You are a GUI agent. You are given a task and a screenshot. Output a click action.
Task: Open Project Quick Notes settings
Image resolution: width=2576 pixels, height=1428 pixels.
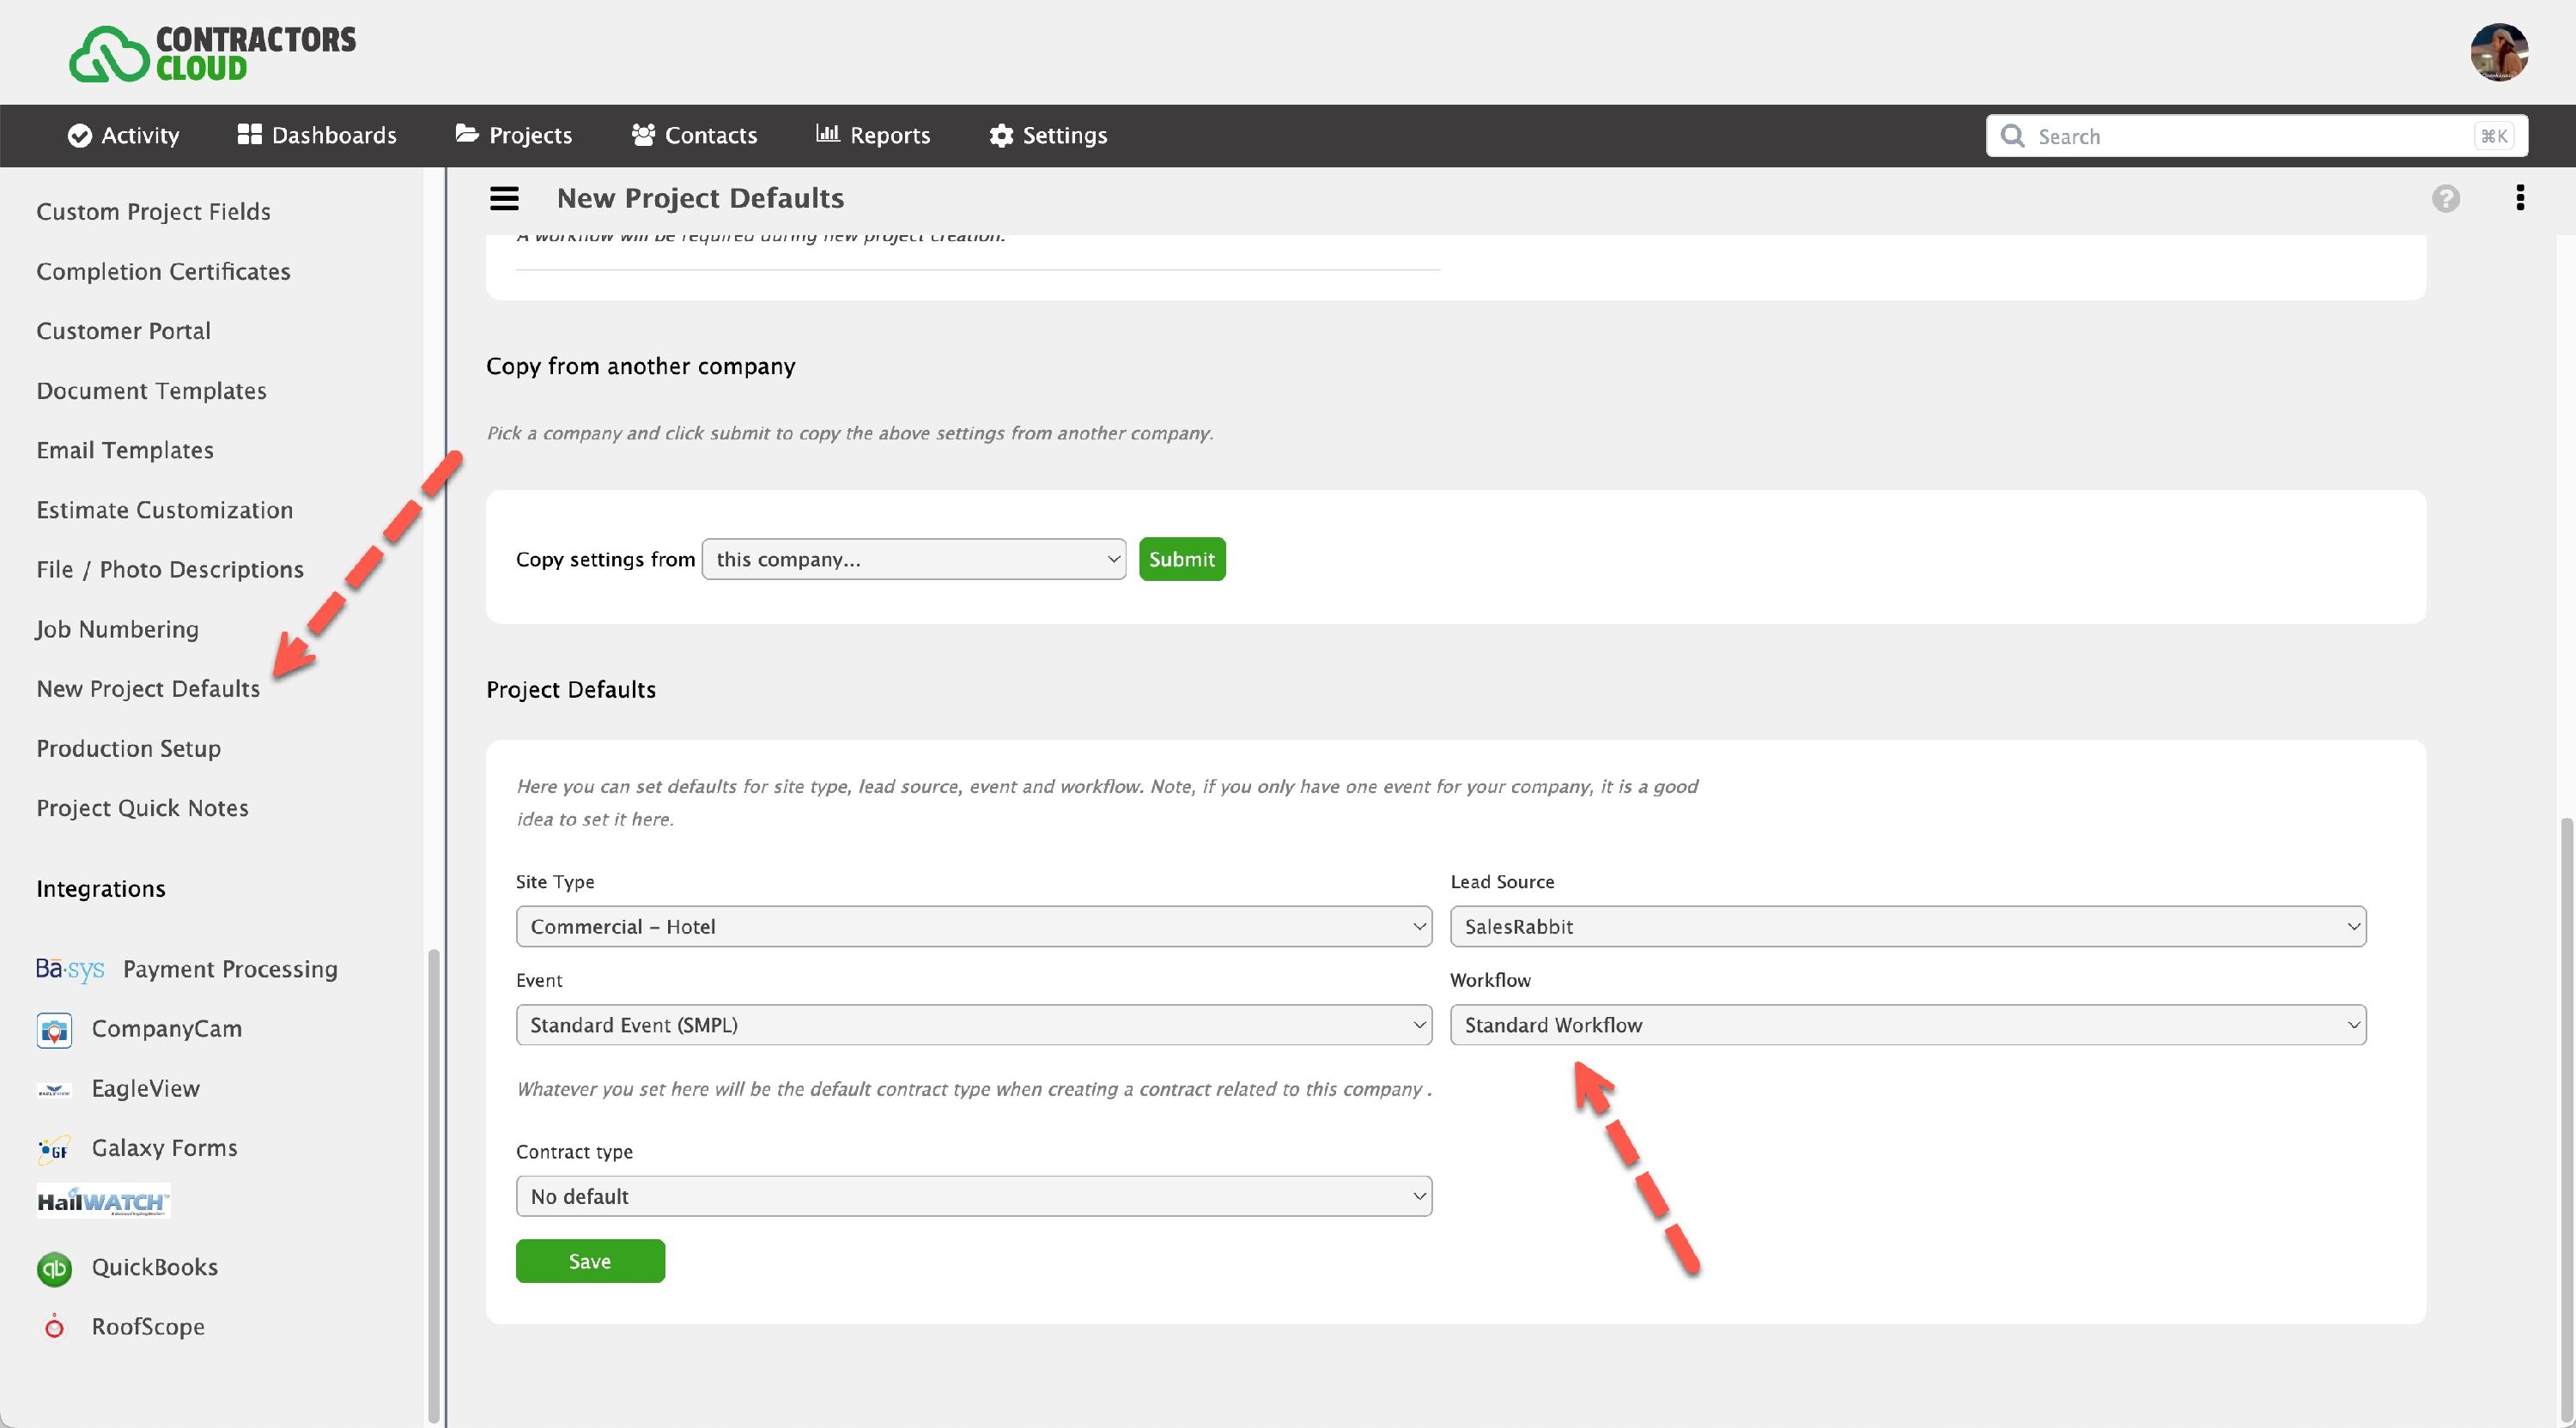click(143, 808)
